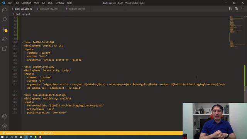Image resolution: width=247 pixels, height=139 pixels.
Task: Click the "ArtifactName: 'sql'" line
Action: point(41,109)
